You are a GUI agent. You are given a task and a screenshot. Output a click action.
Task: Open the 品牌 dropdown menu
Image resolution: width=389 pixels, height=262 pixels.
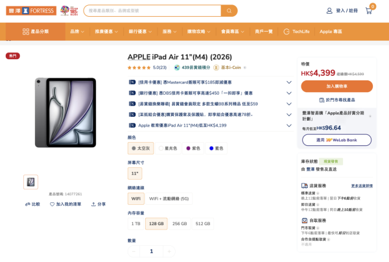point(77,32)
